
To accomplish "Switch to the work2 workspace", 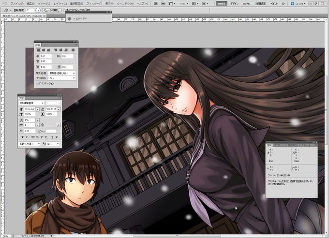I will [x=222, y=3].
